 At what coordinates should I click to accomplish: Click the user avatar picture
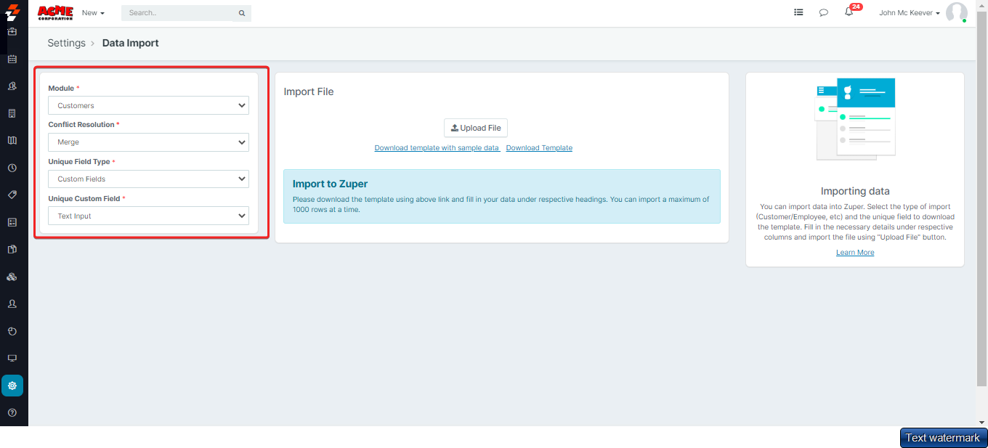(957, 12)
